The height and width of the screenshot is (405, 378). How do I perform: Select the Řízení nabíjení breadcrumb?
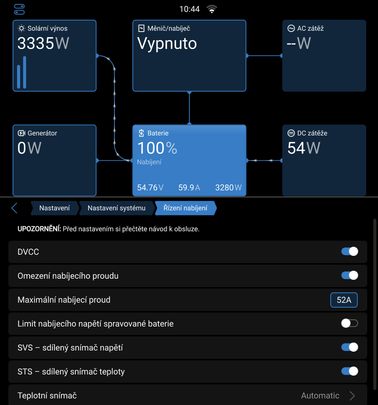185,208
